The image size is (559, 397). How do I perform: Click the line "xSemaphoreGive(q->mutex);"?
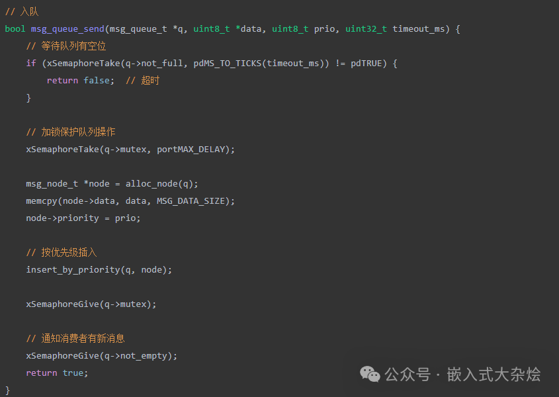point(91,304)
